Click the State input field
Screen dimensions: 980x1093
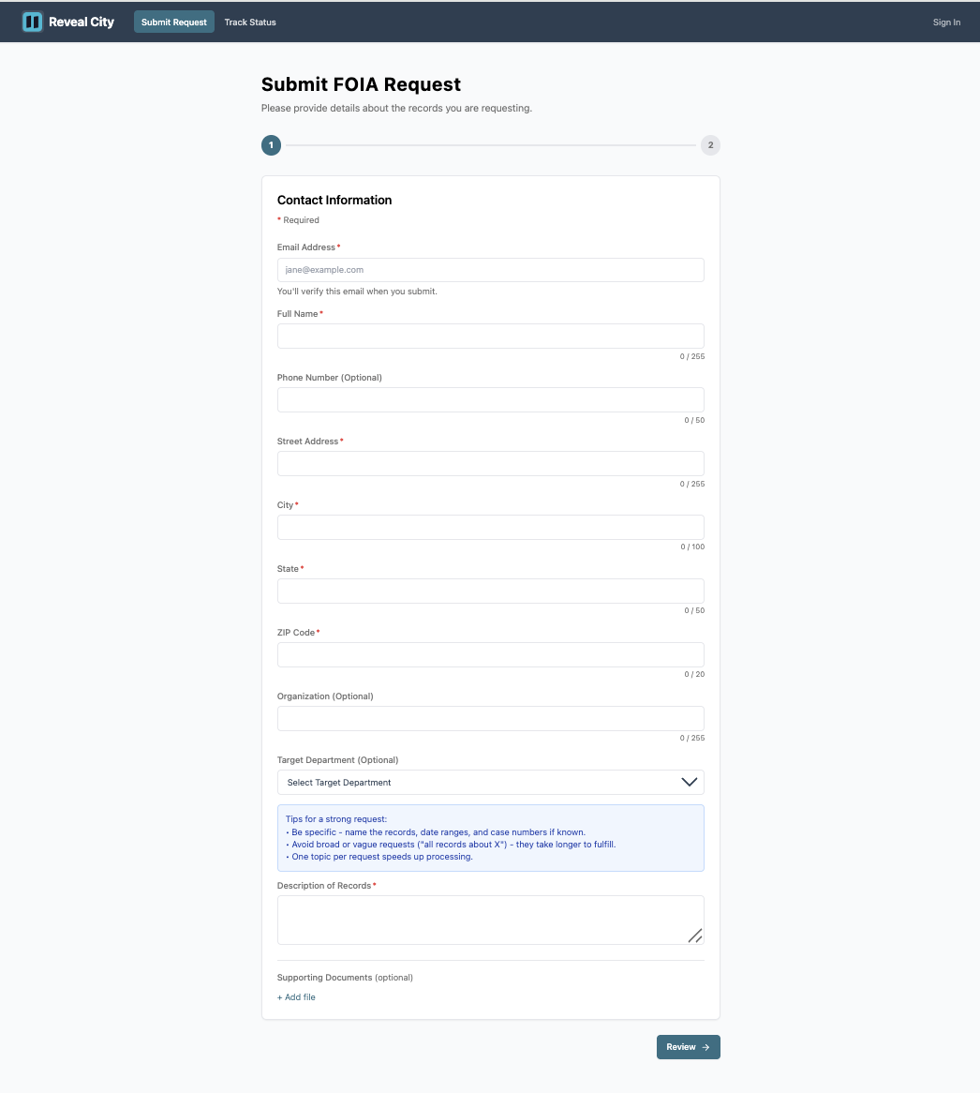[x=490, y=591]
